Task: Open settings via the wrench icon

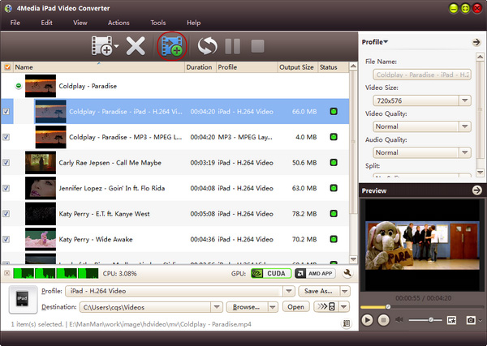Action: (347, 274)
